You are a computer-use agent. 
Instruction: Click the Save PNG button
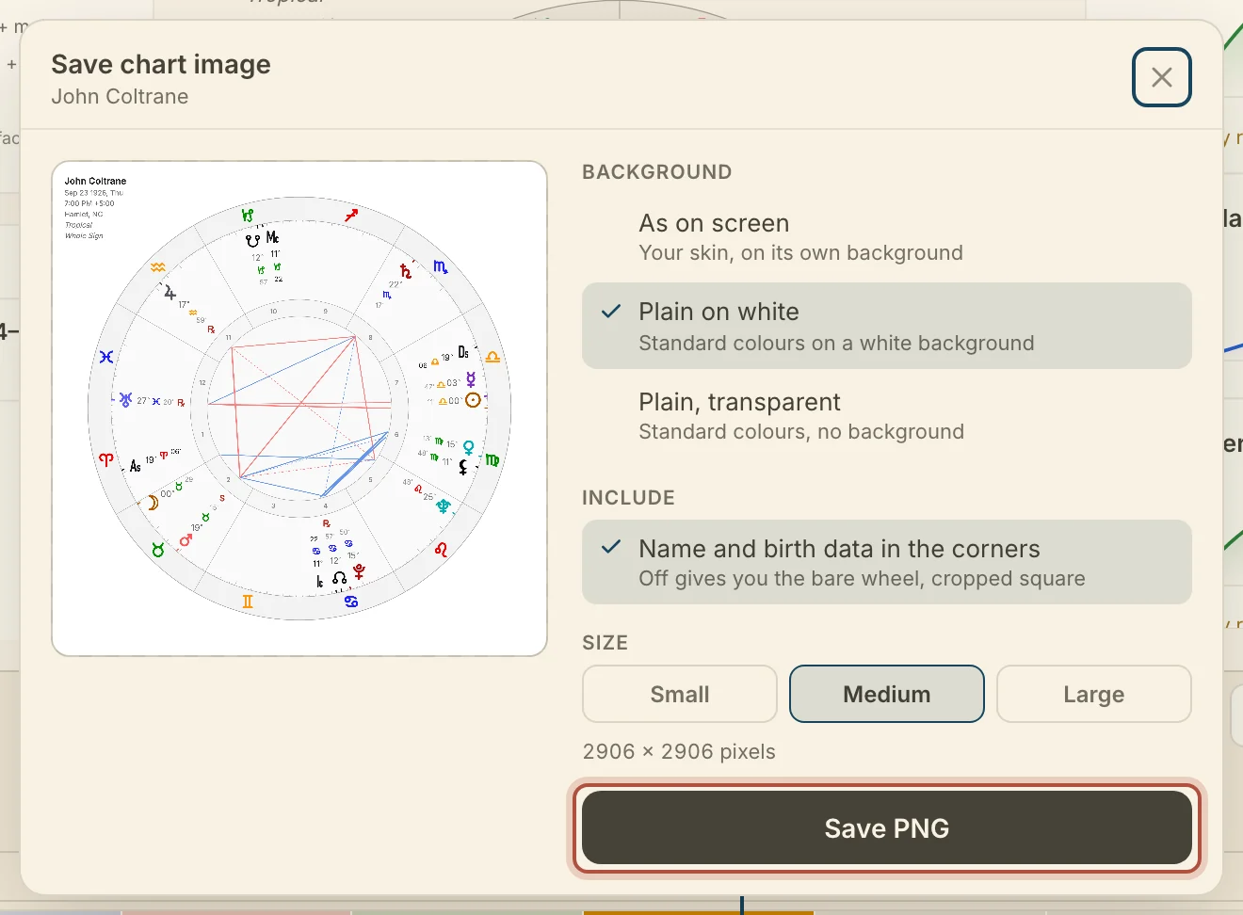point(886,827)
